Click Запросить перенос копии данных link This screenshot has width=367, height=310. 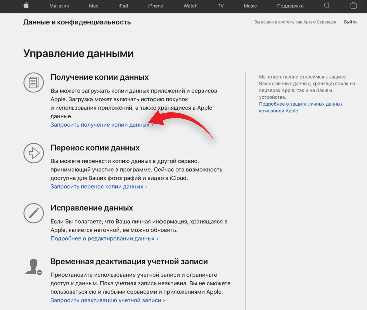point(99,186)
